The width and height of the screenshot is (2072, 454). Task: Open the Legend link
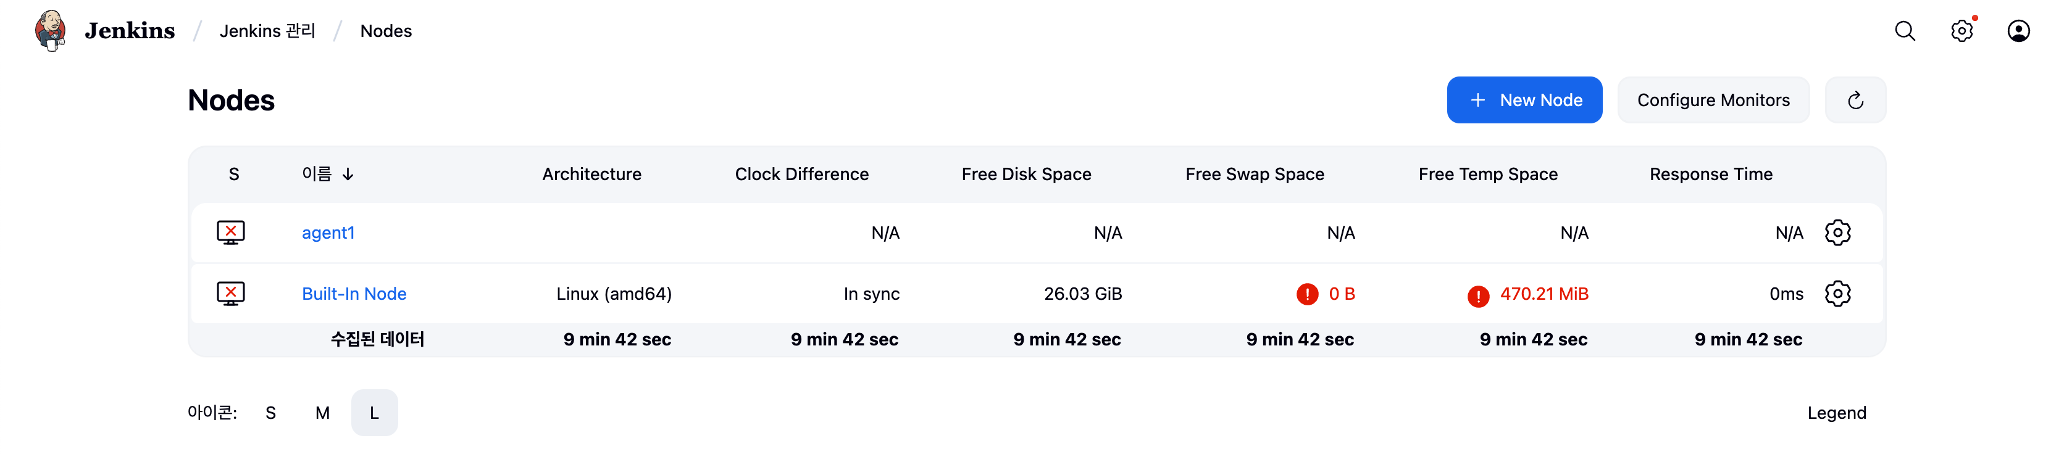(x=1836, y=413)
